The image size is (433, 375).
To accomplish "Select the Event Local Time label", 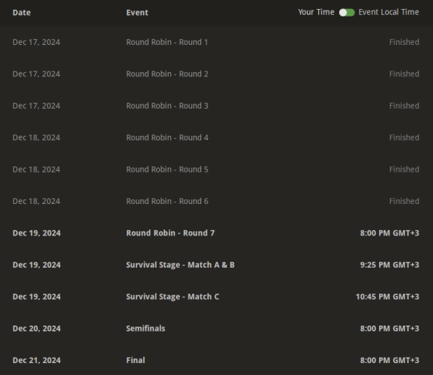I will (389, 12).
